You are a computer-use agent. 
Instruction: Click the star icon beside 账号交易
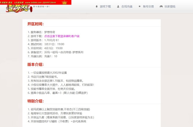coord(140,6)
